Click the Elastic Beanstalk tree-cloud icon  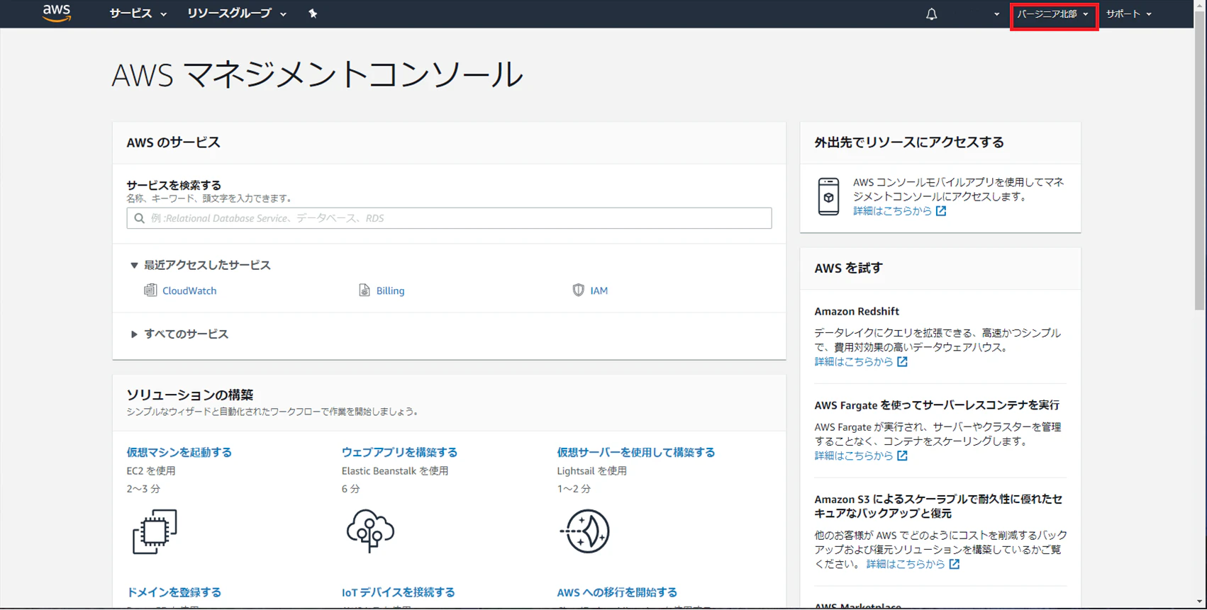(x=370, y=531)
